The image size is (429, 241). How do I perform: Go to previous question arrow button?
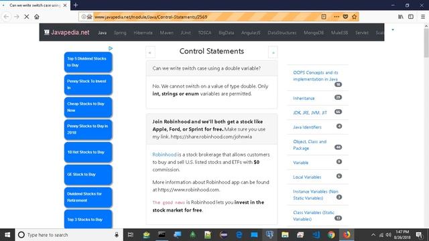[x=150, y=52]
